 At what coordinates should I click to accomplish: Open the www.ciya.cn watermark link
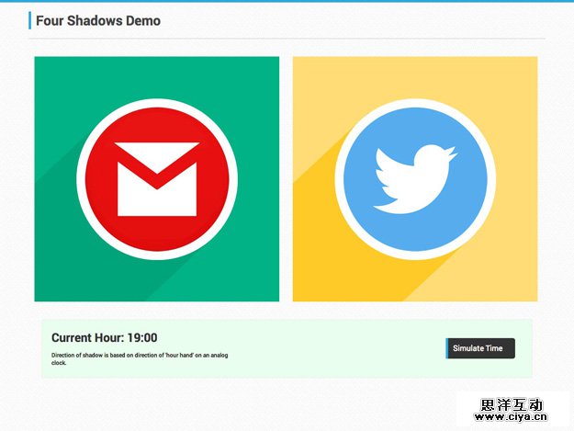click(x=511, y=418)
